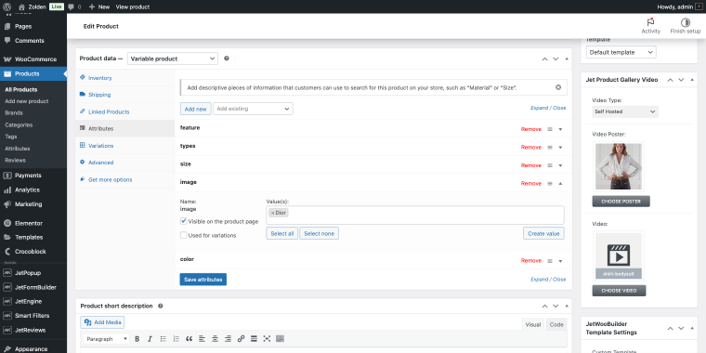Collapse the Product data panel
The height and width of the screenshot is (353, 706).
[x=567, y=59]
